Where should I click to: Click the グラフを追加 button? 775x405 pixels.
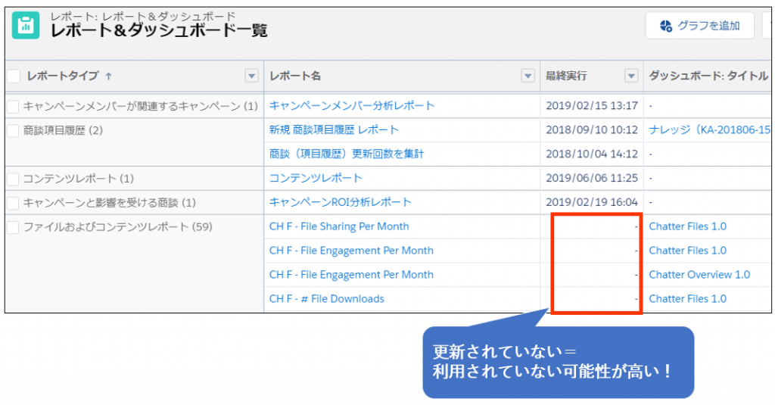(x=699, y=25)
